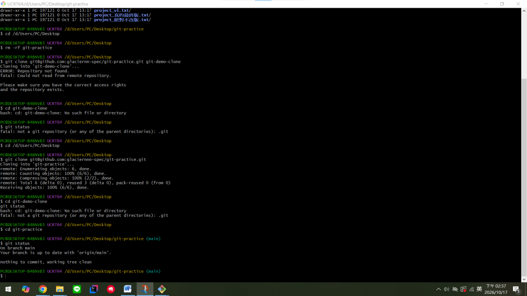Minimize the UCRT64 terminal window
This screenshot has width=527, height=296.
(x=486, y=4)
